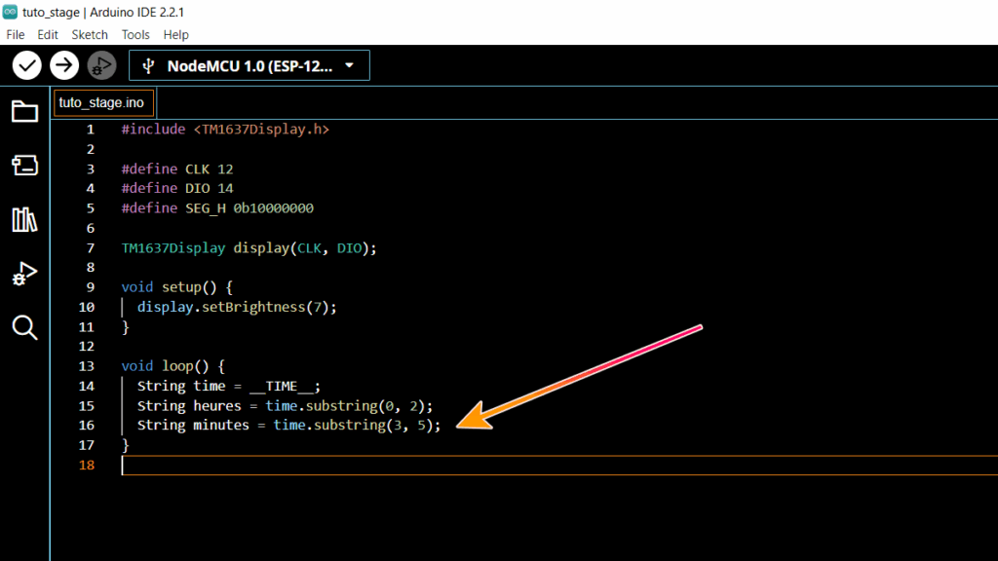This screenshot has height=561, width=998.
Task: Click on '#define SEG_H 0b10000000' line
Action: click(x=217, y=208)
